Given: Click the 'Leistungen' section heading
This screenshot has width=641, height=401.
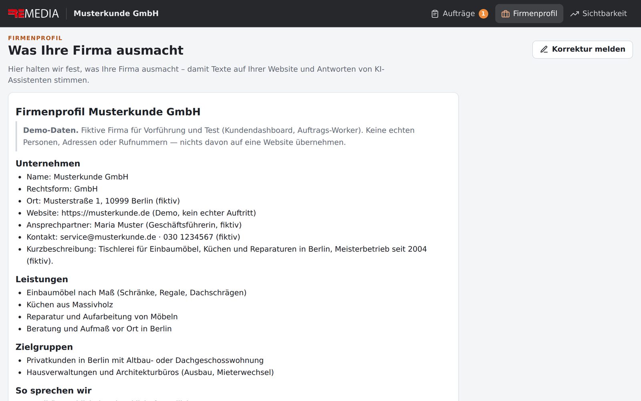Looking at the screenshot, I should 42,279.
